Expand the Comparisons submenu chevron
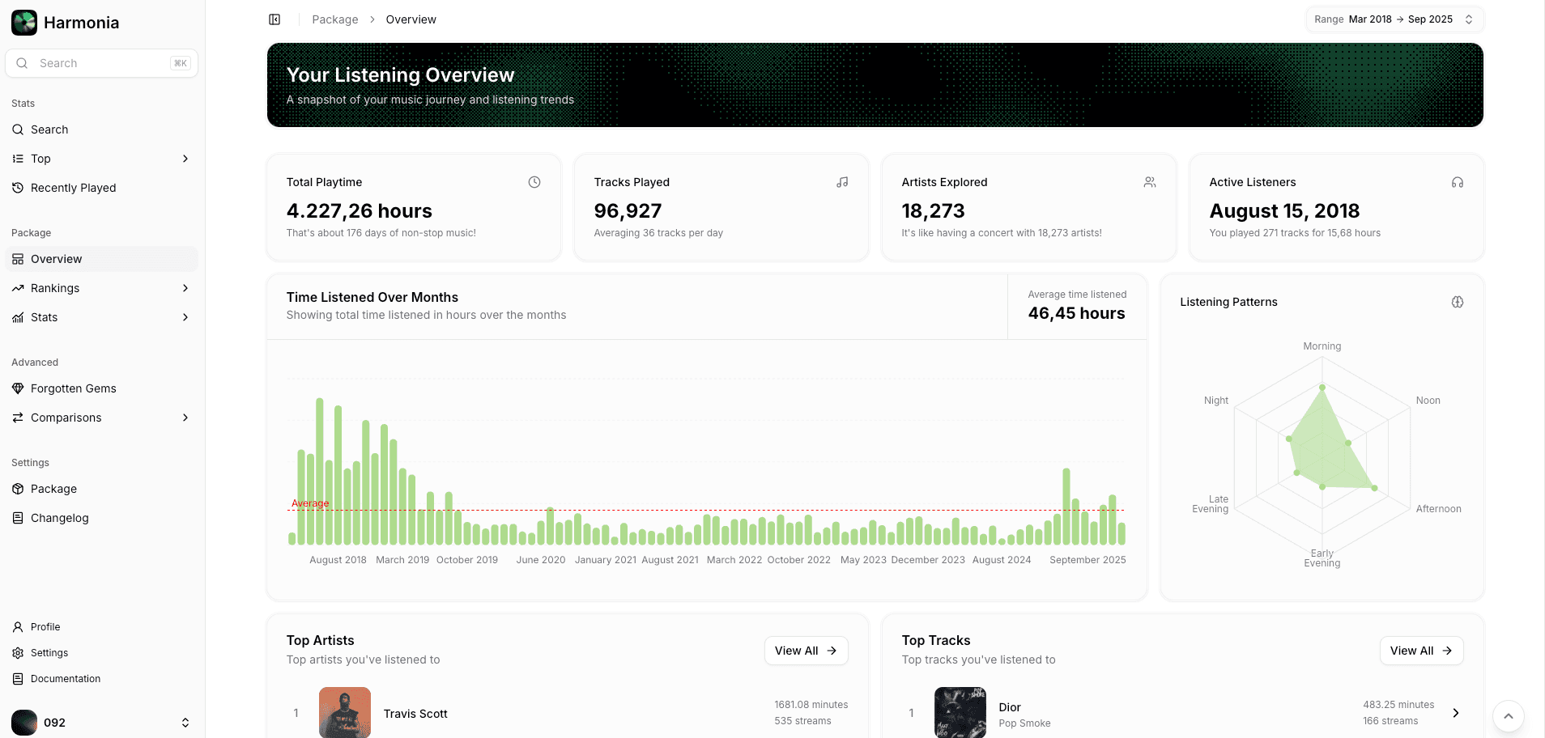The width and height of the screenshot is (1545, 738). (185, 418)
